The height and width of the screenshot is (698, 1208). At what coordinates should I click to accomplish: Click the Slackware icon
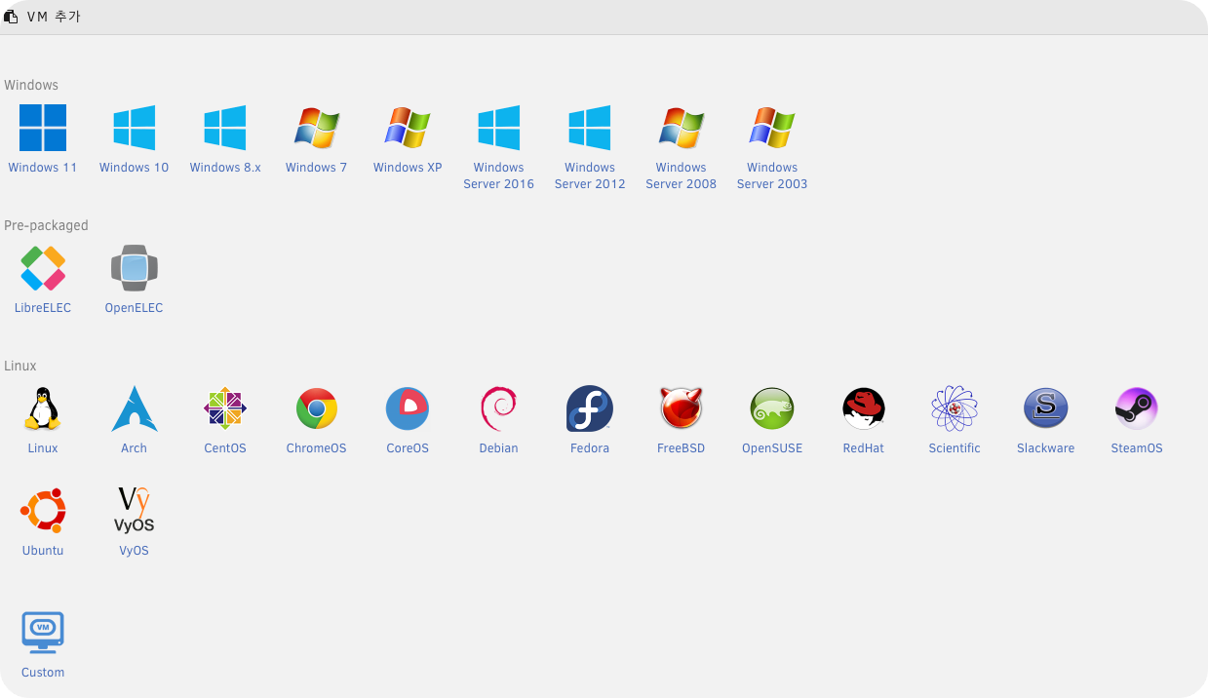1045,408
